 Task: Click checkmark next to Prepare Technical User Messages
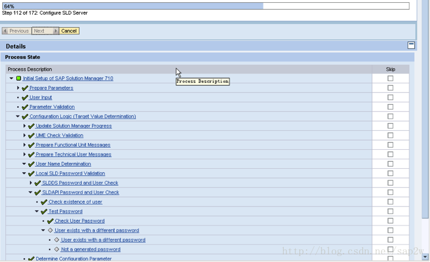point(31,155)
